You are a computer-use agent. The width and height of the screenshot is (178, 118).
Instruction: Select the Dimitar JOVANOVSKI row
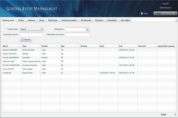89,65
